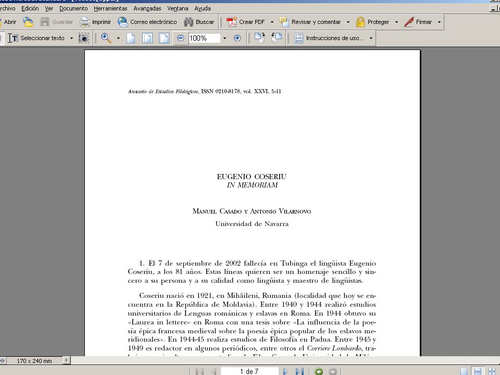Open the Edición menu

(x=30, y=9)
